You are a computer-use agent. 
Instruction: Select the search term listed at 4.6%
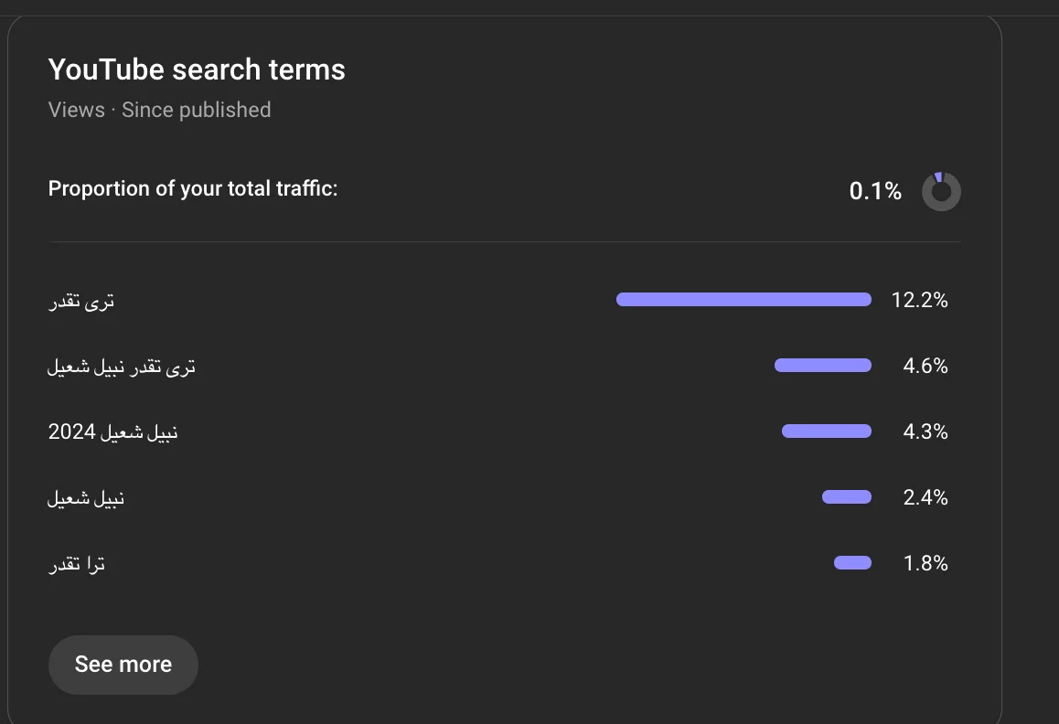(x=122, y=367)
